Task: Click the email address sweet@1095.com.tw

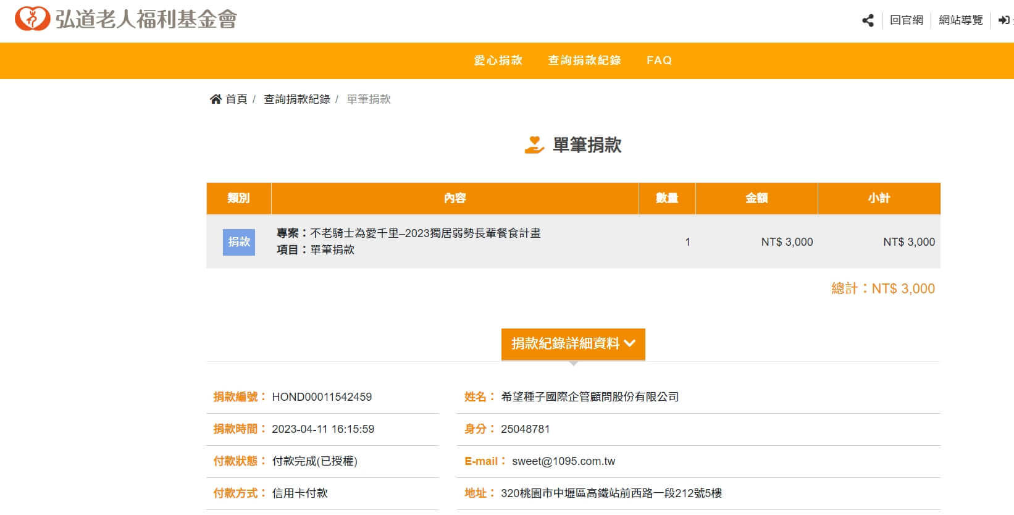Action: click(563, 461)
